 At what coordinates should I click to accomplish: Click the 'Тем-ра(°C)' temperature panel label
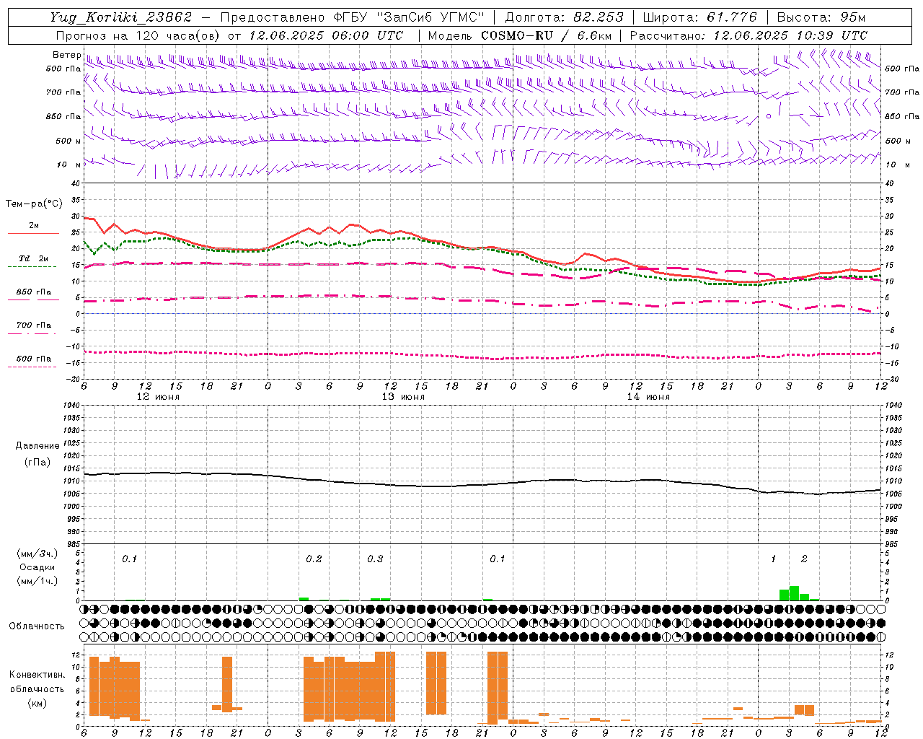(x=34, y=204)
